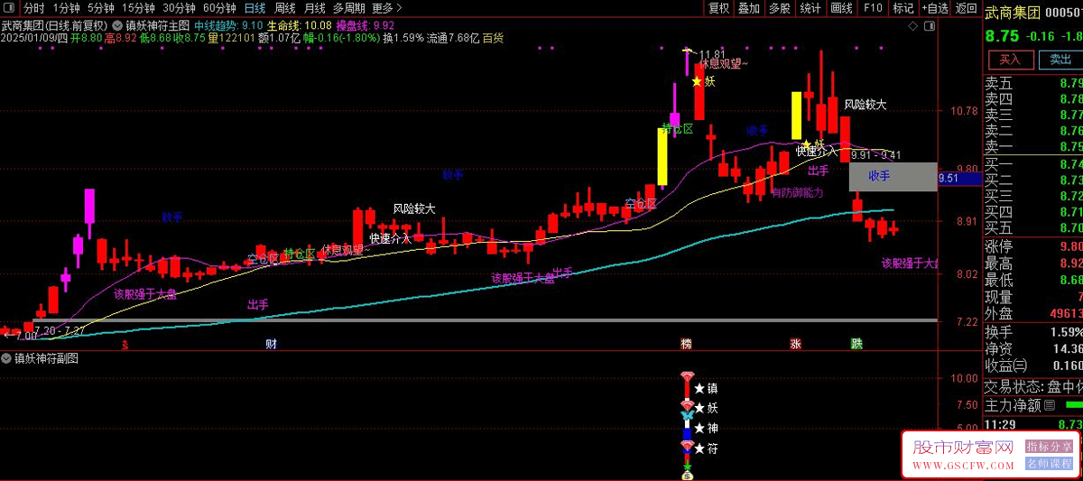
Task: Activate the 画线 drawing tools
Action: pyautogui.click(x=841, y=8)
